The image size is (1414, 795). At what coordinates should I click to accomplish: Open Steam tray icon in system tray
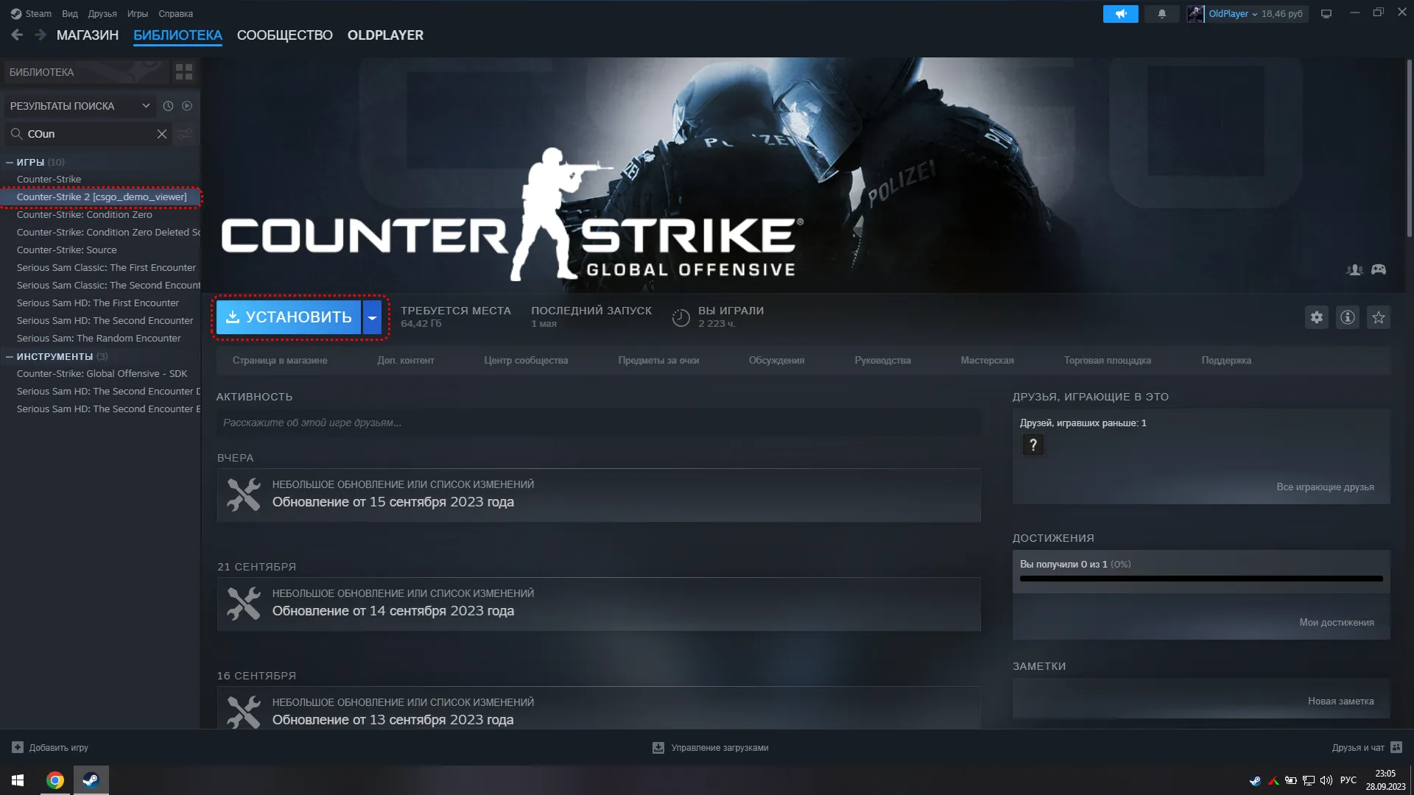pos(1255,780)
